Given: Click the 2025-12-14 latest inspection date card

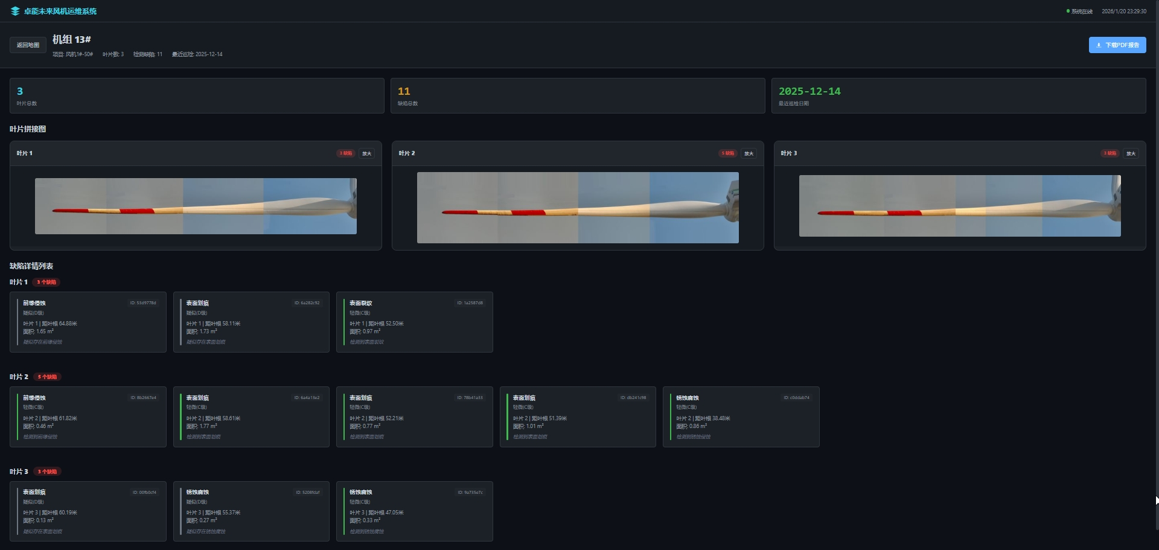Looking at the screenshot, I should pos(959,95).
